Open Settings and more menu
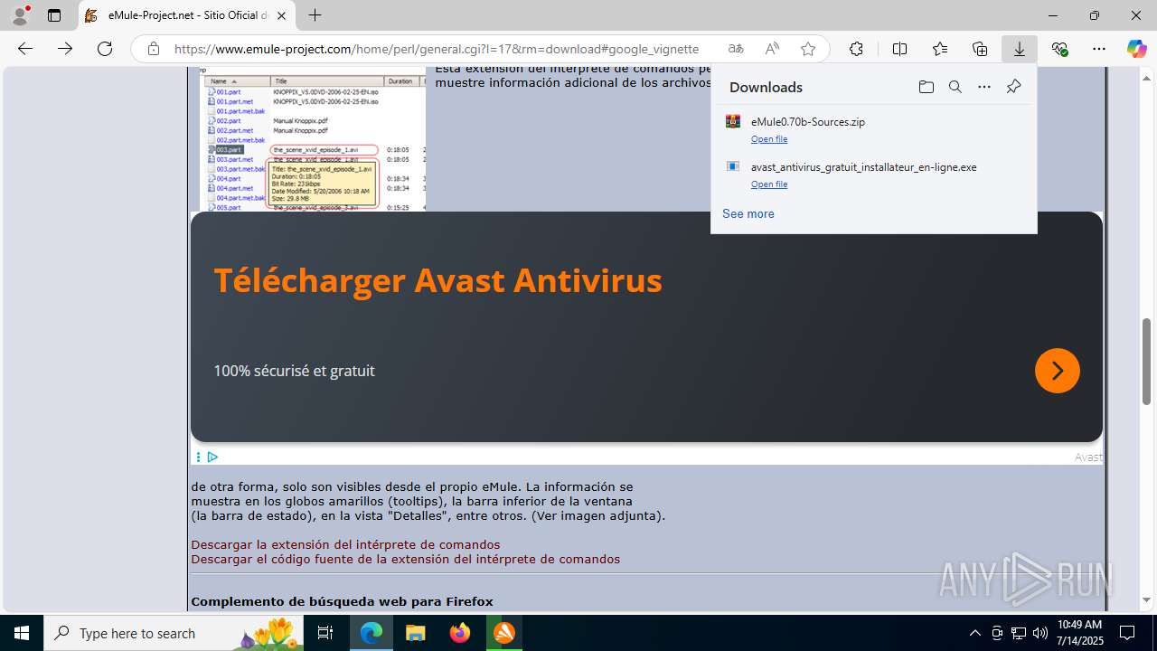This screenshot has height=651, width=1157. point(1099,49)
